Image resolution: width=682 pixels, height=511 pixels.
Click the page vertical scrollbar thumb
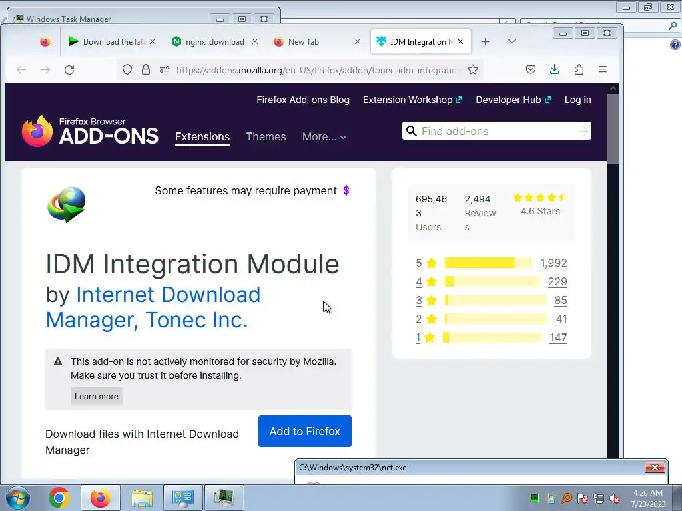coord(613,128)
